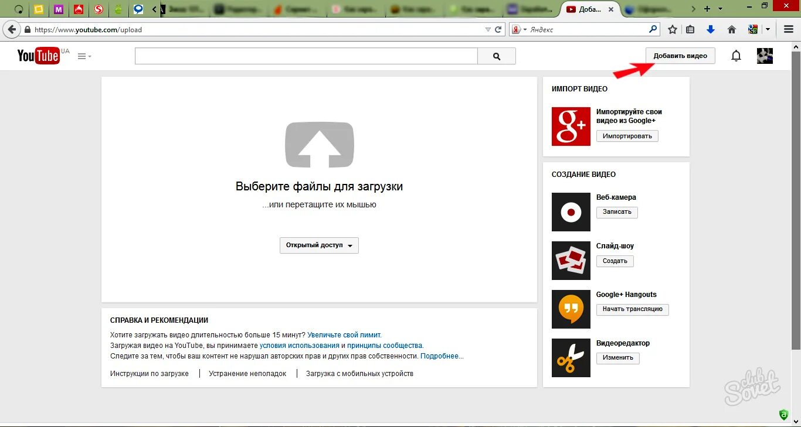The height and width of the screenshot is (427, 801).
Task: Close the active YouTube tab
Action: pyautogui.click(x=611, y=9)
